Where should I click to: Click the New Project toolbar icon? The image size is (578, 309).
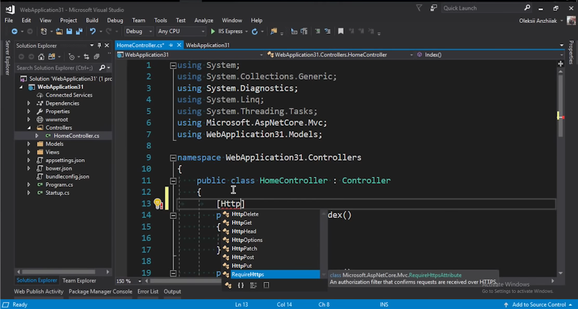click(x=44, y=32)
